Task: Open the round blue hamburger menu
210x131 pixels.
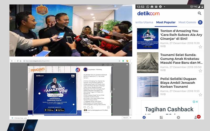Action: tap(200, 23)
